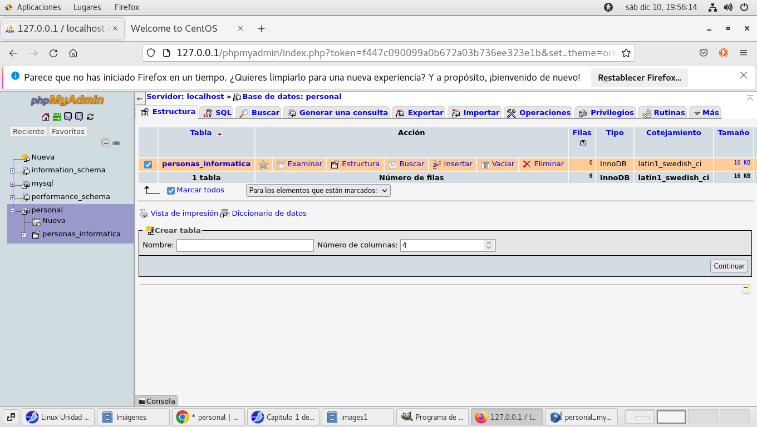Open the Operaciones tab
Image resolution: width=757 pixels, height=427 pixels.
click(x=539, y=113)
